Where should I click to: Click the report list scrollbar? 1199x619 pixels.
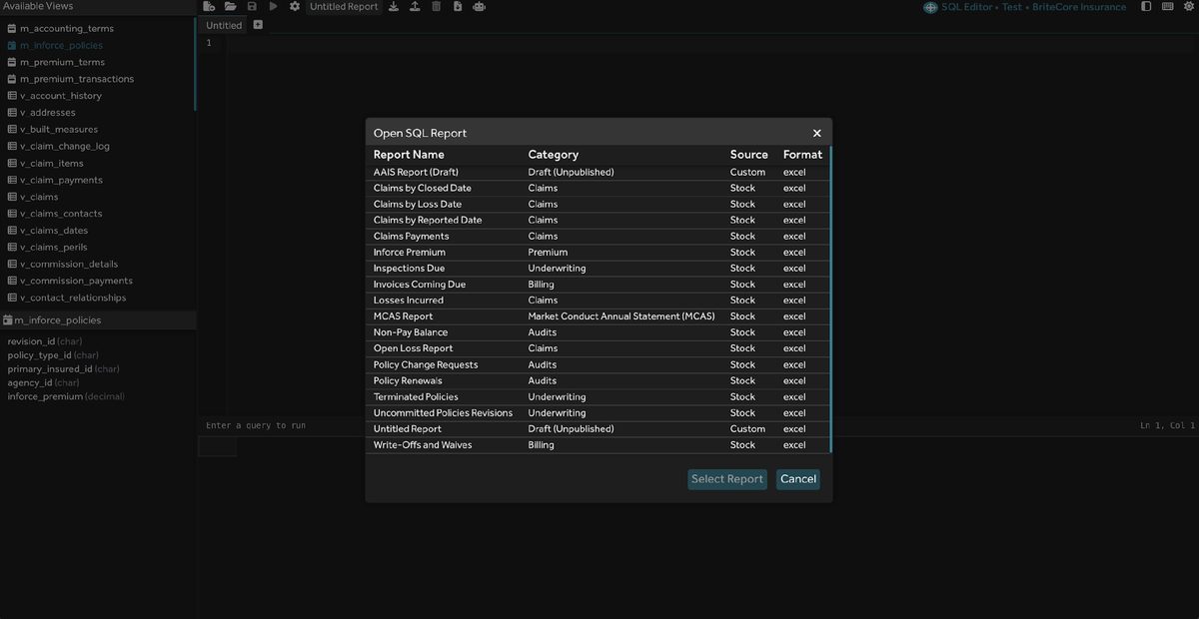[x=829, y=300]
